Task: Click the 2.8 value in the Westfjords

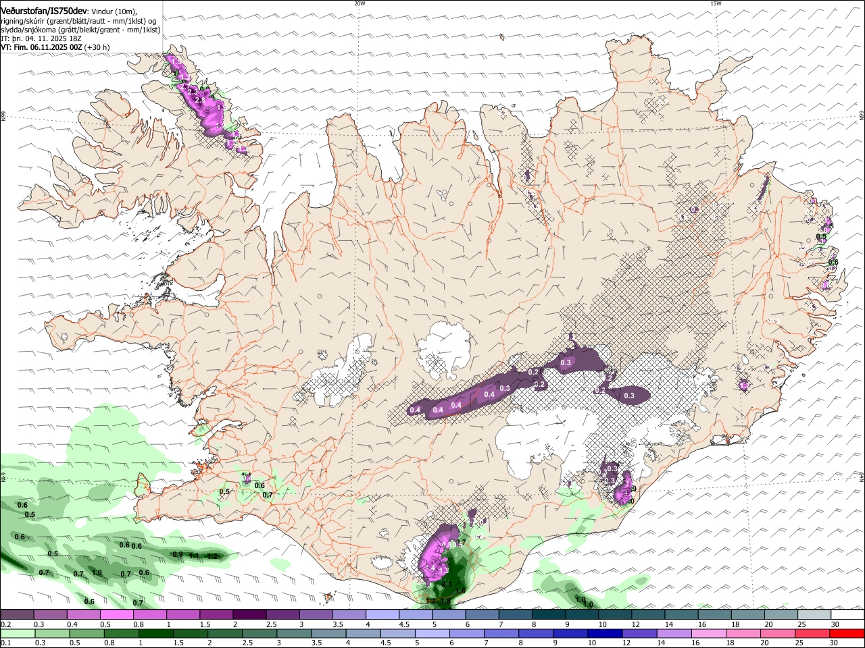Action: coord(200,100)
